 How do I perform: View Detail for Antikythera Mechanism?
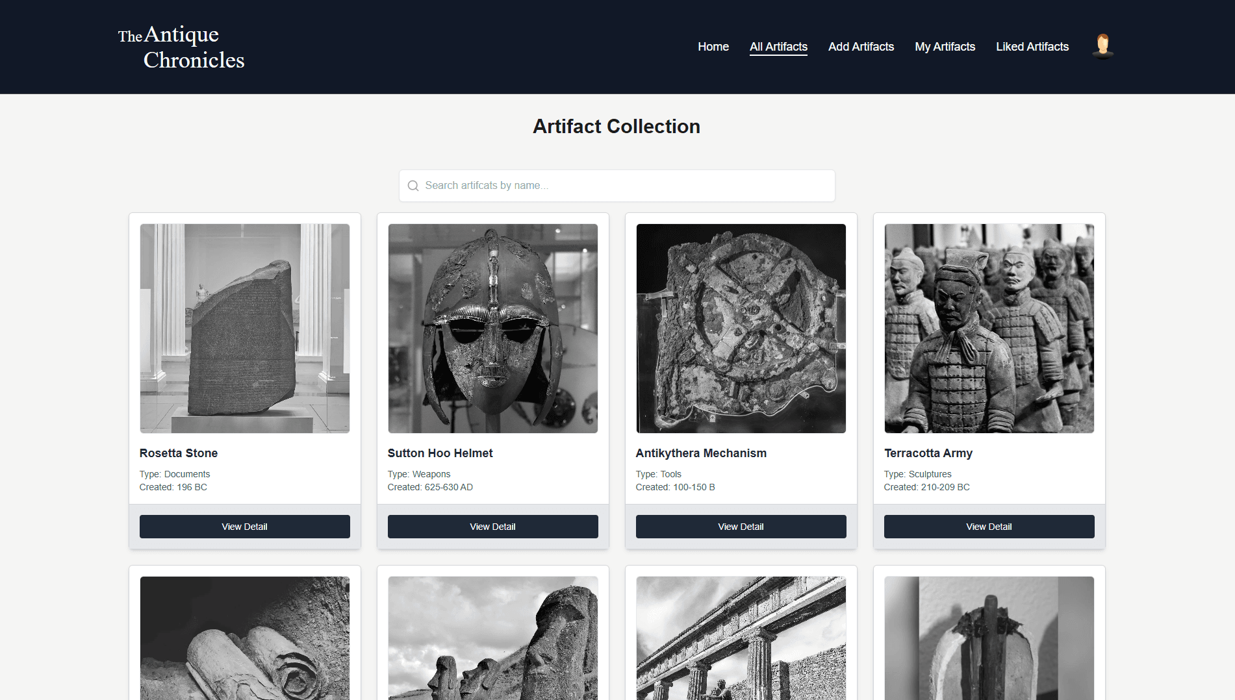[x=741, y=527]
